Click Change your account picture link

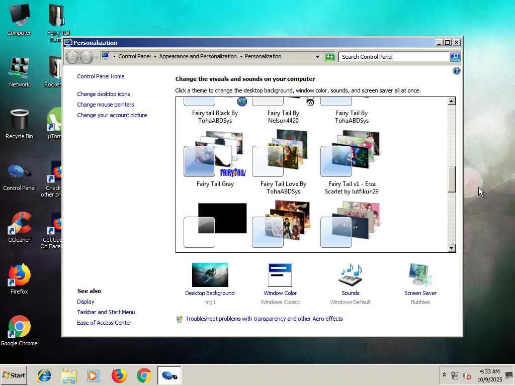point(112,115)
